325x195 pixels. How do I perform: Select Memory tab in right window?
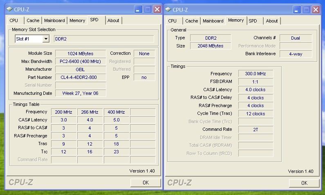pyautogui.click(x=236, y=20)
